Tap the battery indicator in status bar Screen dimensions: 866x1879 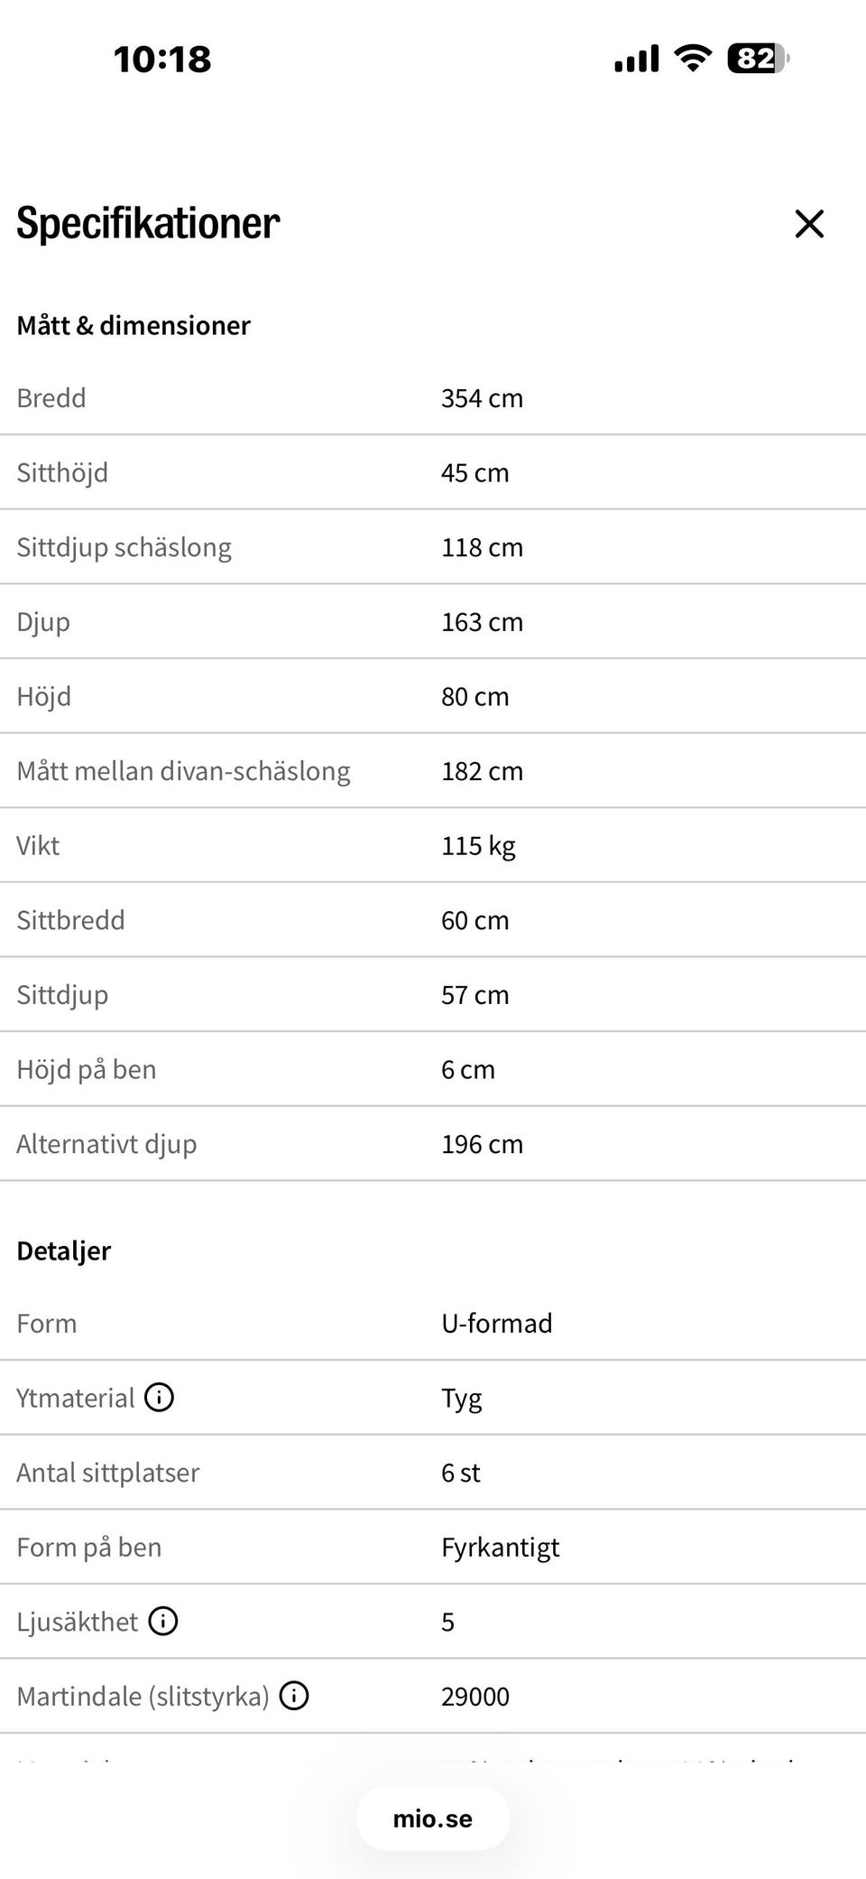tap(758, 59)
